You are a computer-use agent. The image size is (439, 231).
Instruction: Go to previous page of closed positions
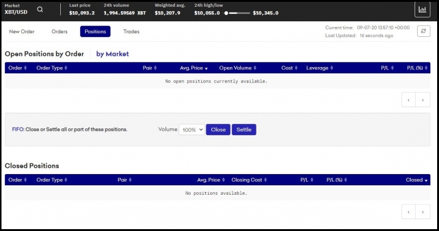pyautogui.click(x=408, y=212)
